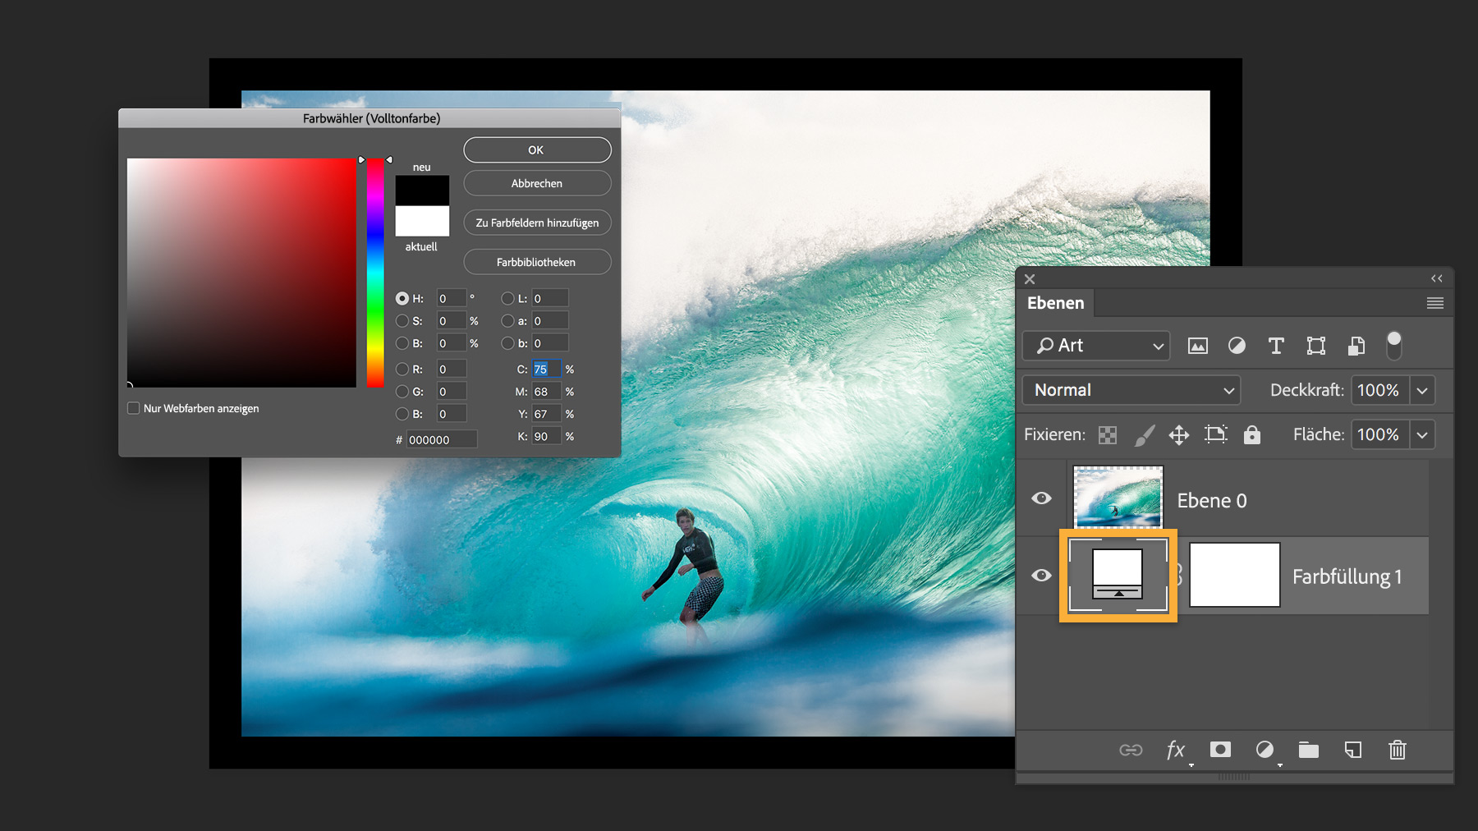Open the Normal blend mode dropdown
Screen dimensions: 1478x831
[1131, 390]
